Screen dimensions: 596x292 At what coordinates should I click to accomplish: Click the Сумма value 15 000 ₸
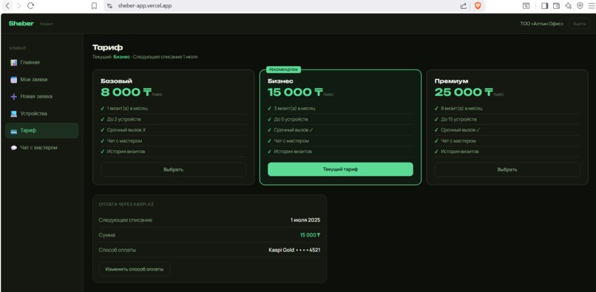pyautogui.click(x=310, y=235)
